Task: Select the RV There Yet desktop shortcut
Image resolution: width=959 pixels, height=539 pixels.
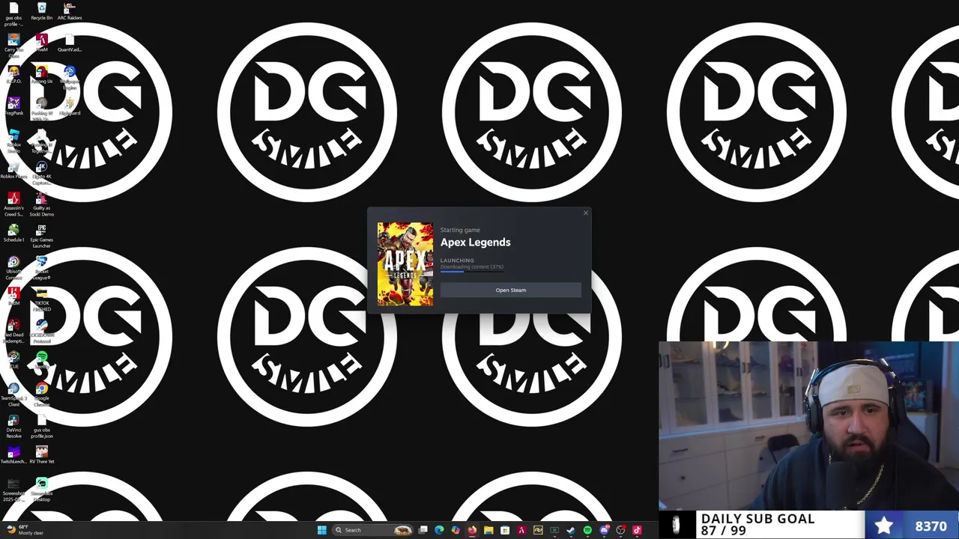Action: pos(42,454)
